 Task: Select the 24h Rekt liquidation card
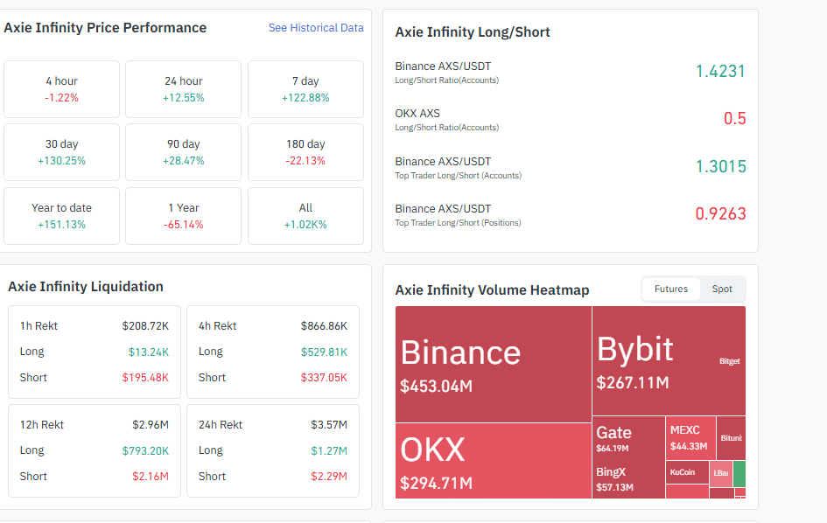pyautogui.click(x=273, y=450)
